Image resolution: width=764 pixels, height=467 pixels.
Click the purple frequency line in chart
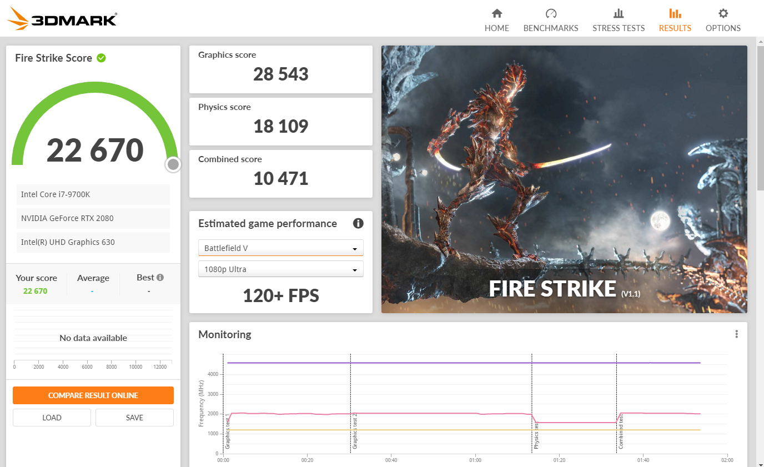pyautogui.click(x=464, y=363)
